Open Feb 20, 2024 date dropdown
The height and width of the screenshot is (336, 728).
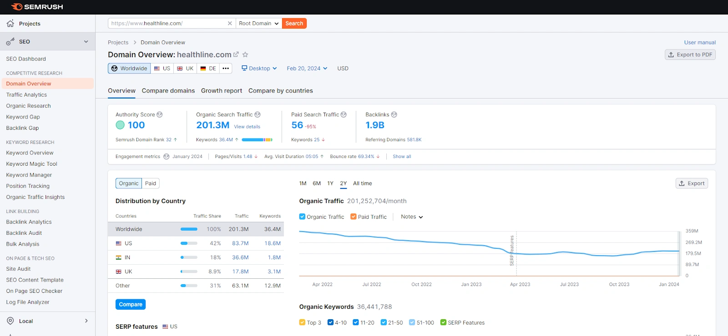click(x=307, y=69)
